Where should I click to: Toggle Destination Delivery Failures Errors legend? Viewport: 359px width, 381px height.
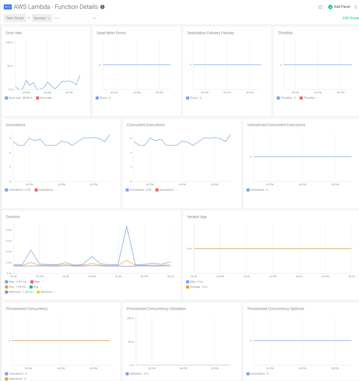pos(194,98)
